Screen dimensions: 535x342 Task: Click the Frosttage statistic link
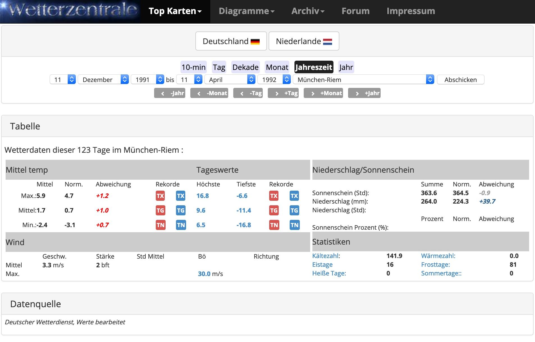(435, 265)
